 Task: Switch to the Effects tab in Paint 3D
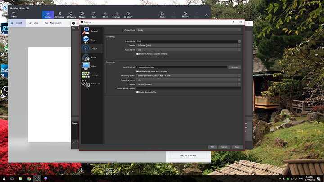[105, 14]
